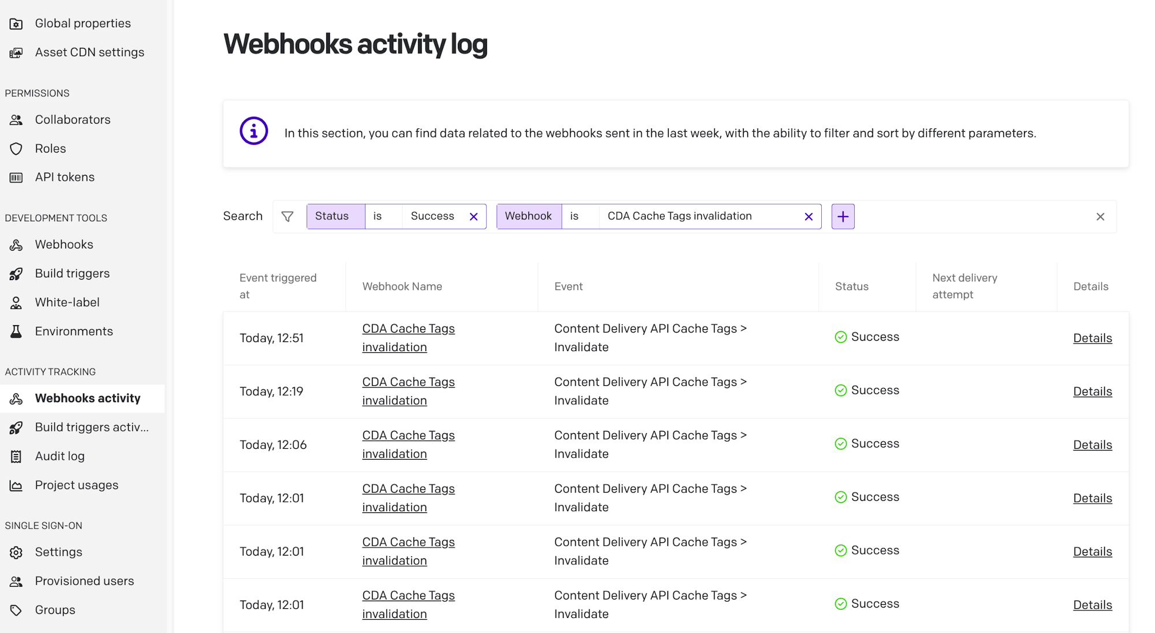This screenshot has width=1155, height=633.
Task: Change the 'is' operator of Status filter
Action: click(x=383, y=217)
